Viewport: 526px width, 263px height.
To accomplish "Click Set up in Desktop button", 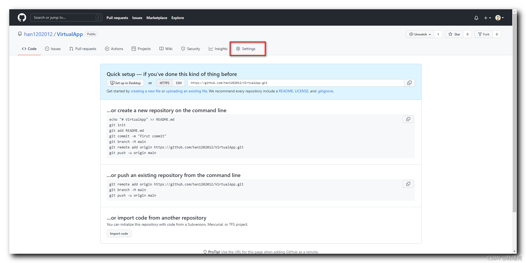I will pos(125,83).
